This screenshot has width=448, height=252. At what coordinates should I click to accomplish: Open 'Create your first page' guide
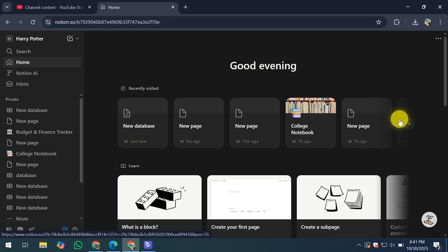tap(249, 206)
